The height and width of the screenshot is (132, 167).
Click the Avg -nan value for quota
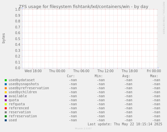128,100
